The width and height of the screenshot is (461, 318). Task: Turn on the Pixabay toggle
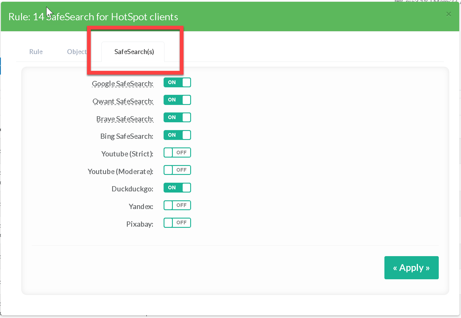pos(177,223)
